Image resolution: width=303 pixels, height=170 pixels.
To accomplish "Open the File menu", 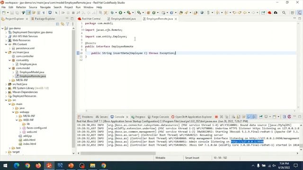I will pos(3,7).
